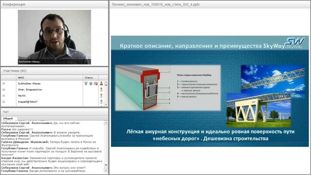Click the chat scrollbar thumb near the bottom

pyautogui.click(x=106, y=165)
